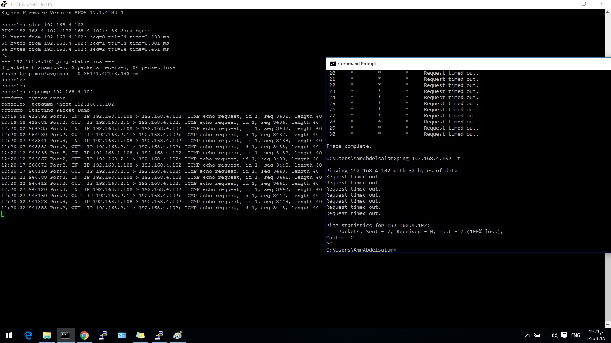Screen dimensions: 611x343
Task: Show hidden system tray icons
Action: click(528, 335)
